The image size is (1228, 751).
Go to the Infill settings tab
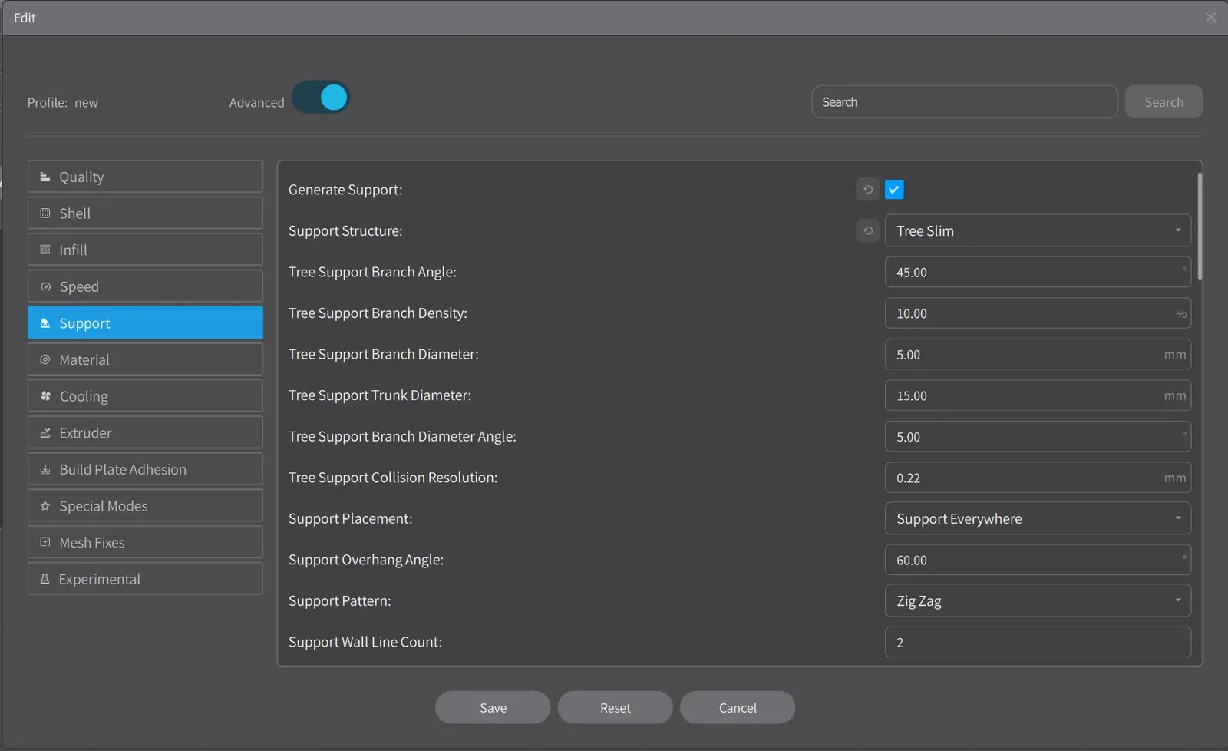145,250
